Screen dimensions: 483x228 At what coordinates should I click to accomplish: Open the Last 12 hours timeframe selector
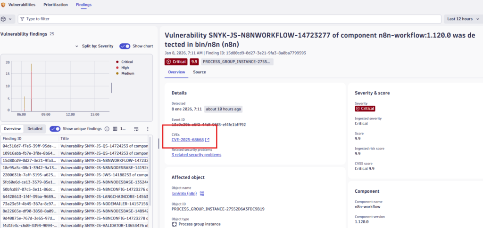point(462,19)
